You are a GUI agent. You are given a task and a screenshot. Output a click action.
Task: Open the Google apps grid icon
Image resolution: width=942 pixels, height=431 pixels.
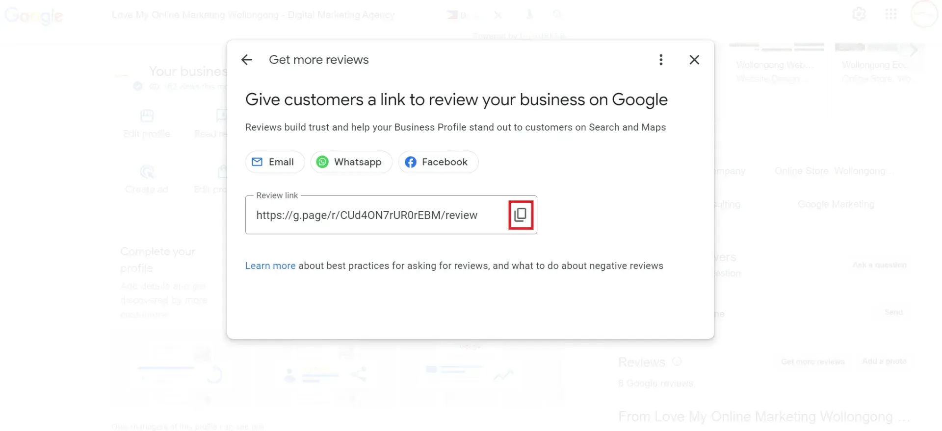(x=891, y=14)
